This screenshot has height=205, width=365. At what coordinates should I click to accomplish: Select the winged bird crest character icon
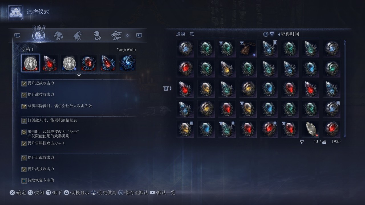click(116, 36)
